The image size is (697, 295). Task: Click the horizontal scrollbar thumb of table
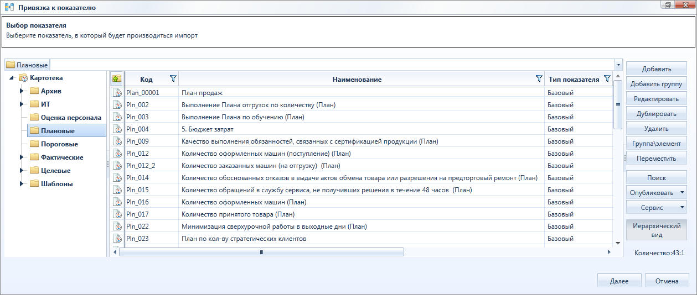(261, 252)
